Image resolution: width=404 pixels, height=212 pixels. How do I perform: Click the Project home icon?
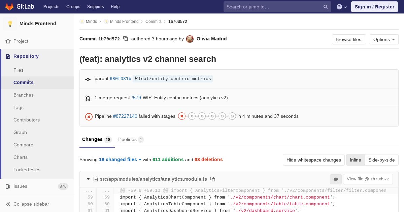pos(8,41)
